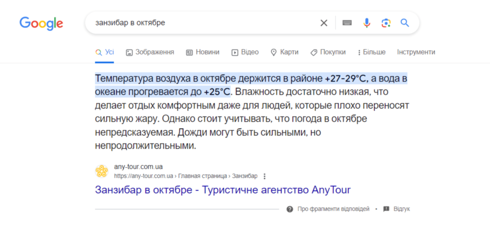
Task: Switch to the 'Зображення' tab
Action: (x=150, y=52)
